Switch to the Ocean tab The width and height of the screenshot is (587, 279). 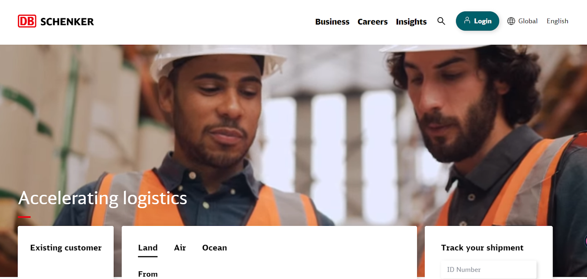pyautogui.click(x=215, y=248)
